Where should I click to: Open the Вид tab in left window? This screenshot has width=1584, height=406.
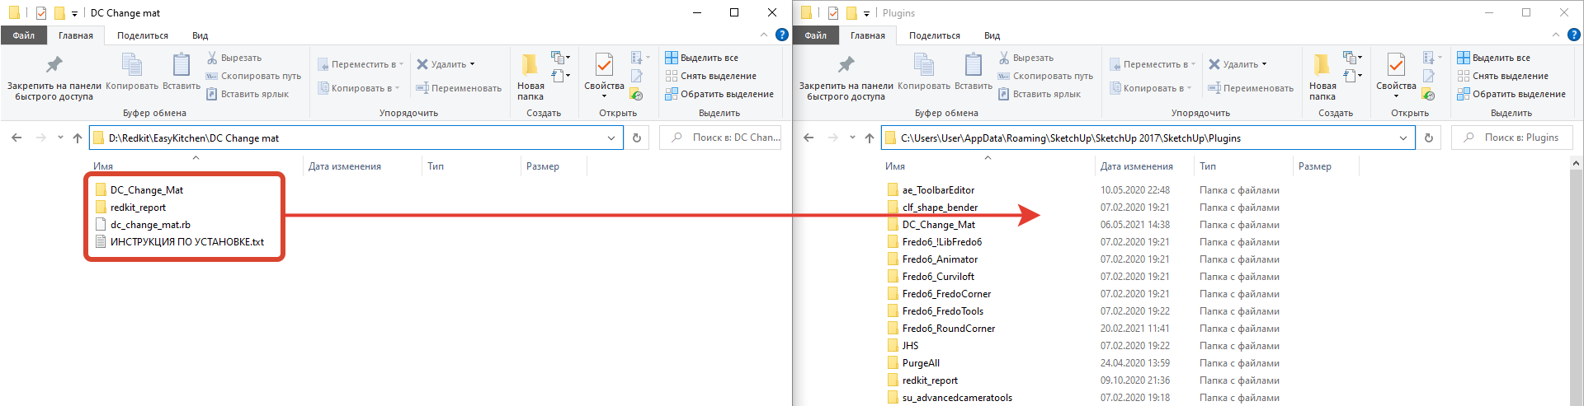[x=200, y=35]
